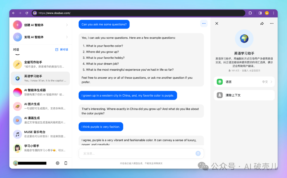Viewport: 287px width, 178px height.
Task: Clear context with 清除上下文
Action: tap(244, 95)
